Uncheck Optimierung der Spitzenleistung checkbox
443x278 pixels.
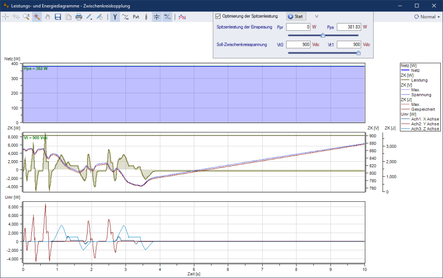pos(218,16)
